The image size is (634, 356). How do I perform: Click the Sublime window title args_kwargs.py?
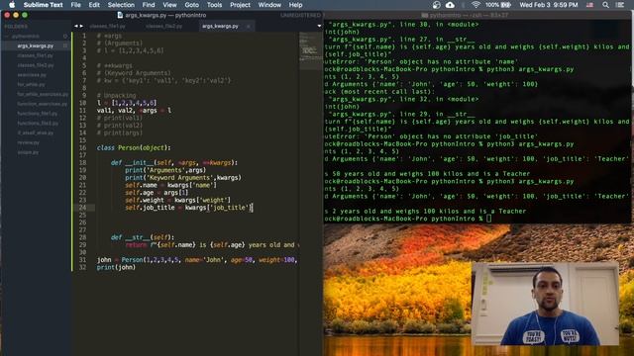pyautogui.click(x=161, y=15)
